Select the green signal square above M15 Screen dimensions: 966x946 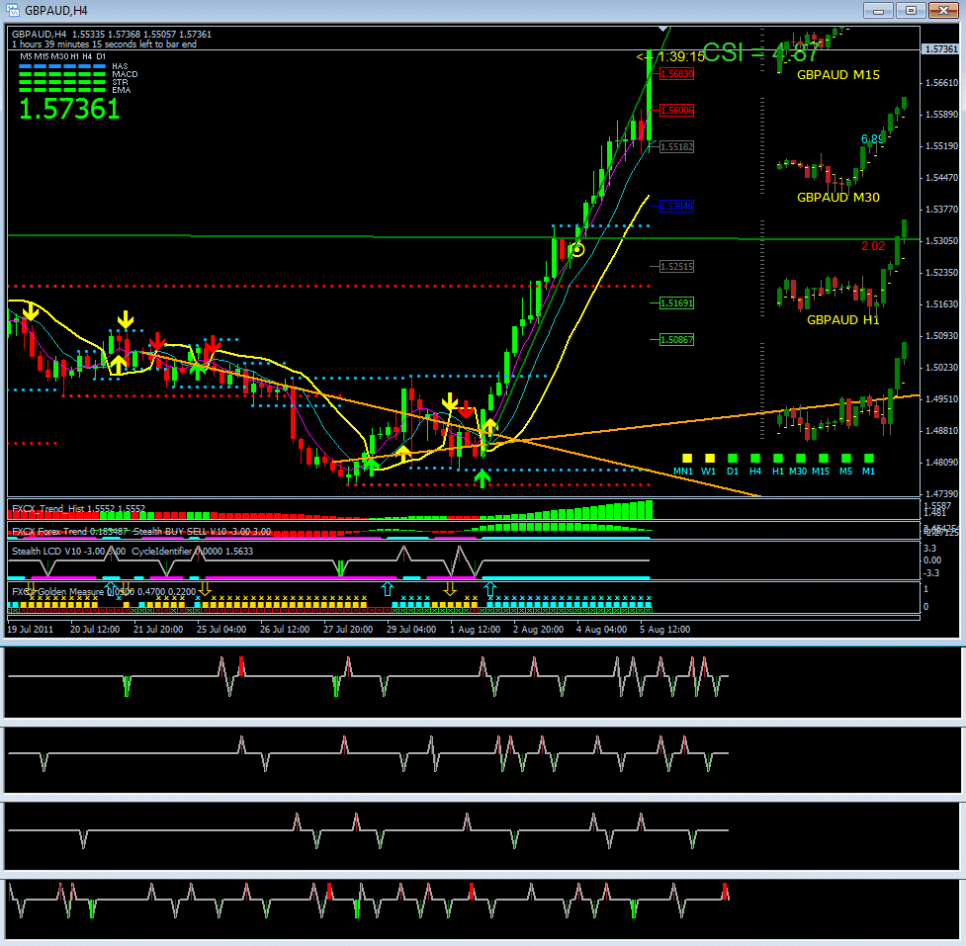pos(824,459)
